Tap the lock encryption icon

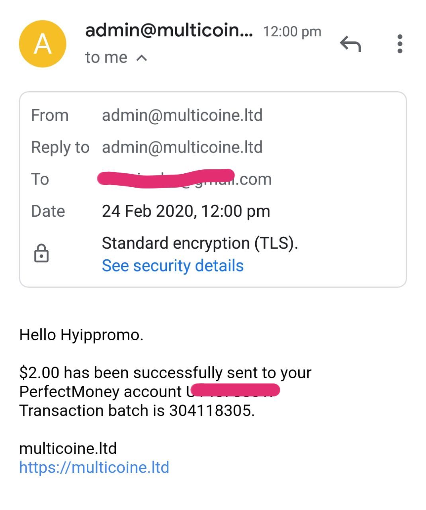click(41, 253)
